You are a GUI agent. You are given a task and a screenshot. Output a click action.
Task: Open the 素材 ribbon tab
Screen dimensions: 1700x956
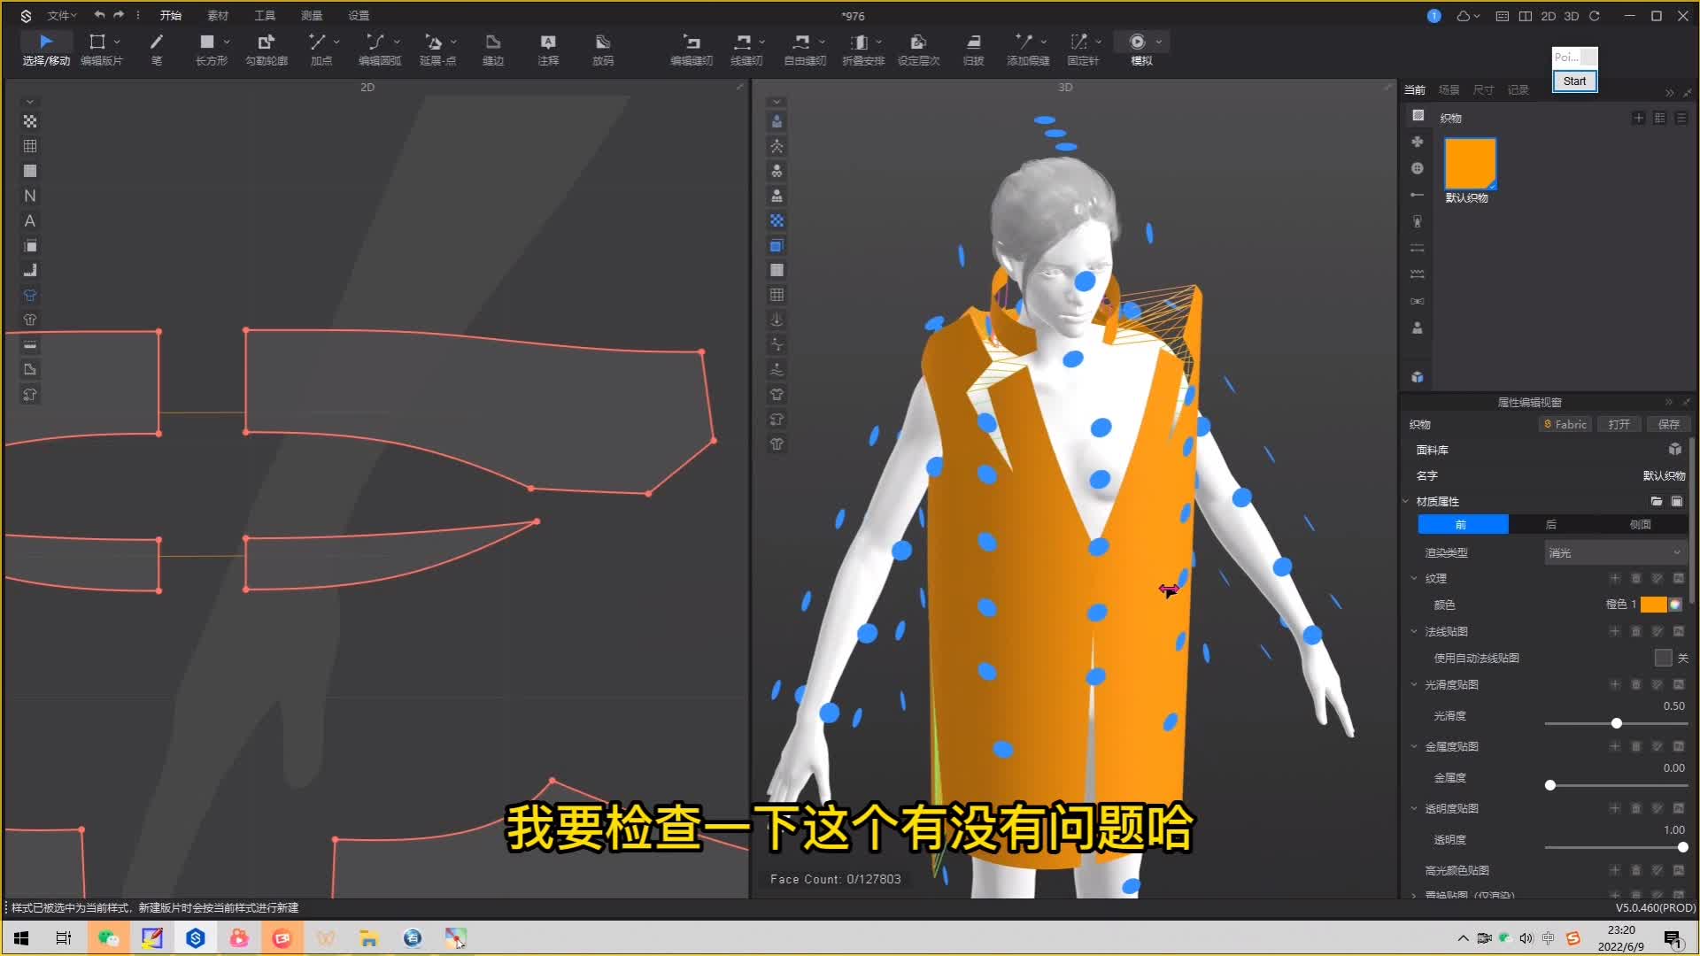(218, 15)
